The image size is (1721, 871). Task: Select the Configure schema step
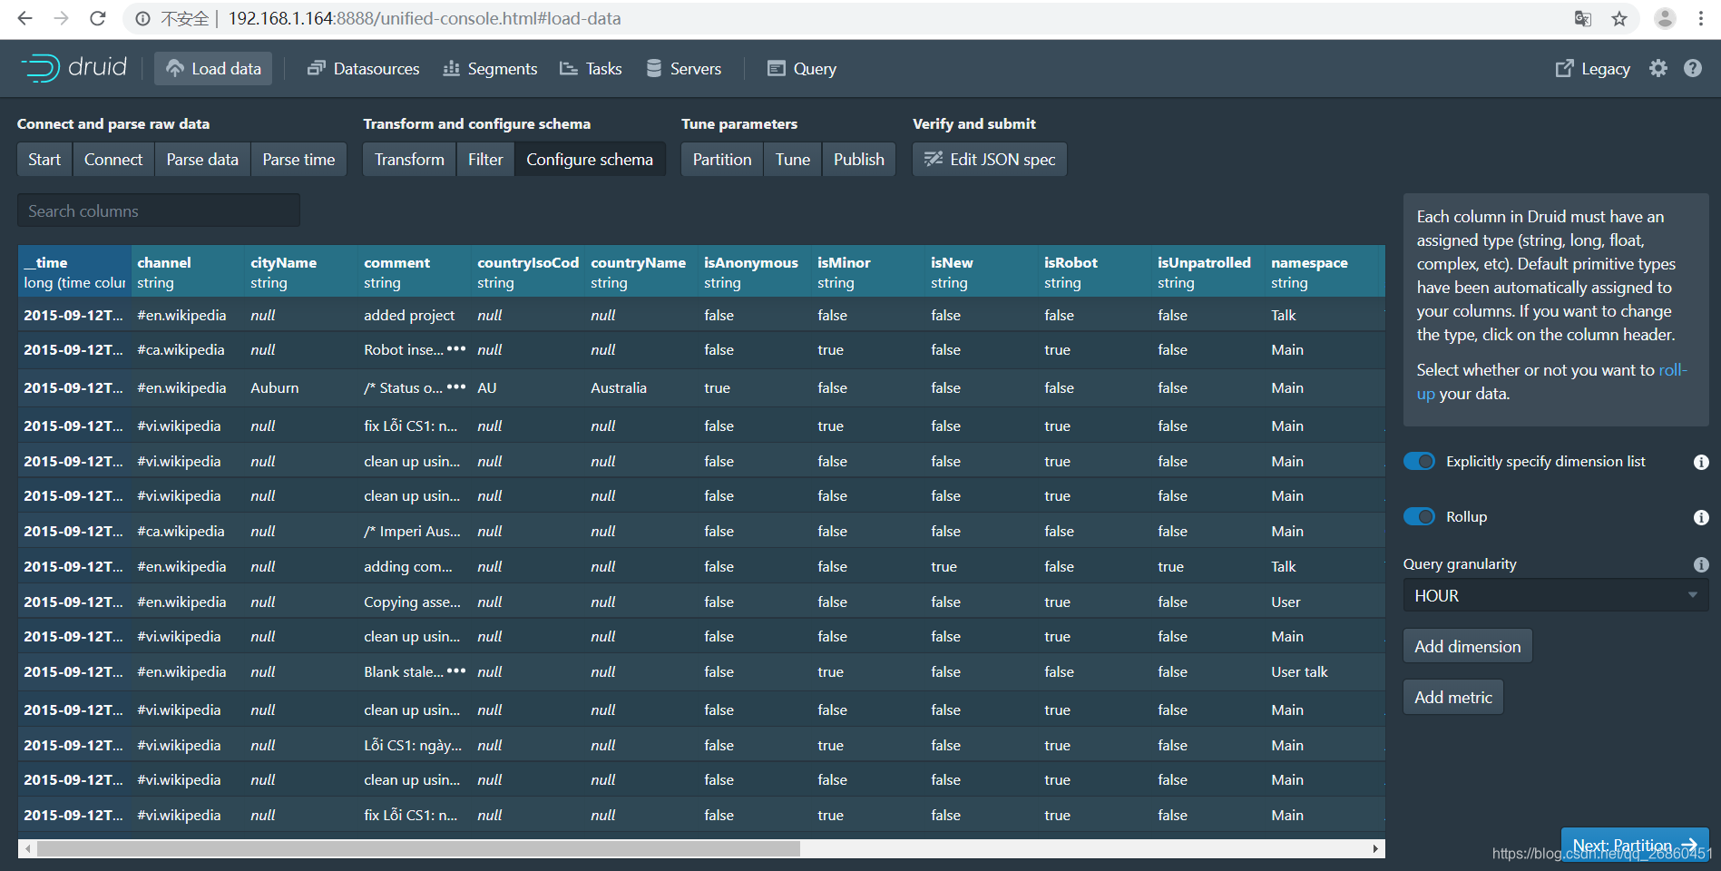click(x=590, y=159)
